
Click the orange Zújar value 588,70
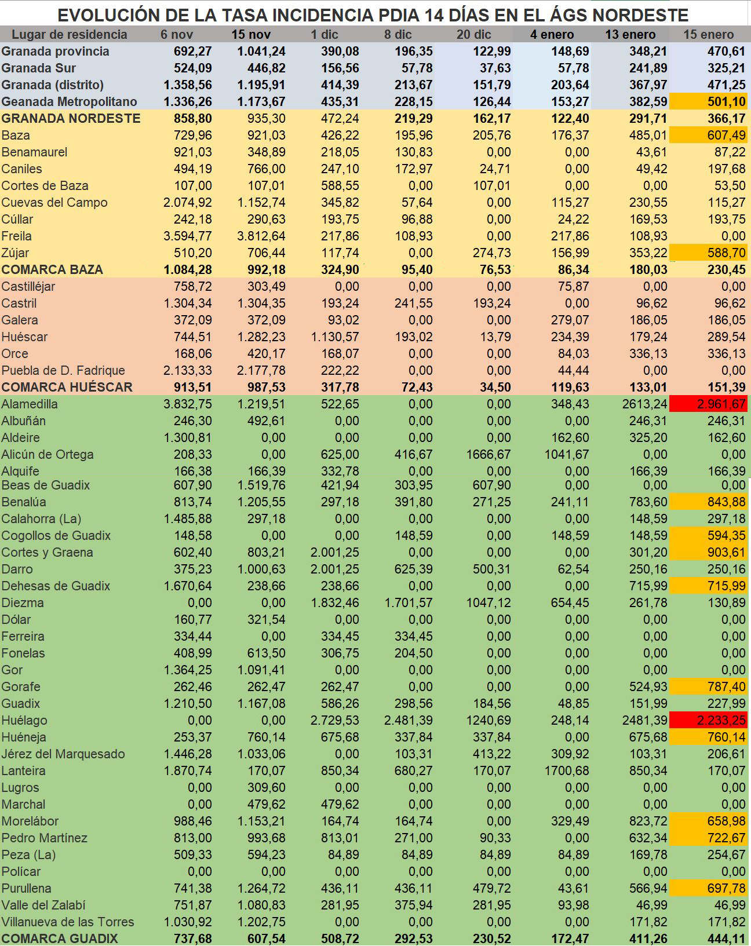(x=708, y=253)
